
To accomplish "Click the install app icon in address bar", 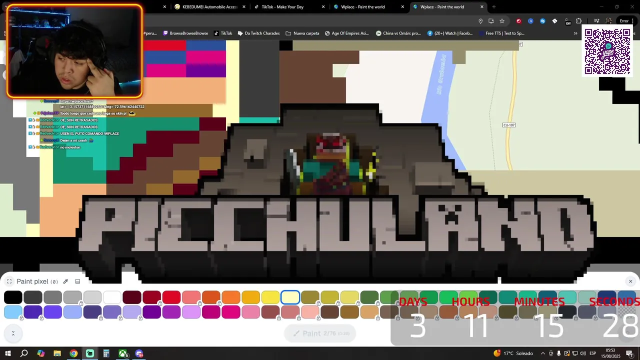I will coord(491,21).
